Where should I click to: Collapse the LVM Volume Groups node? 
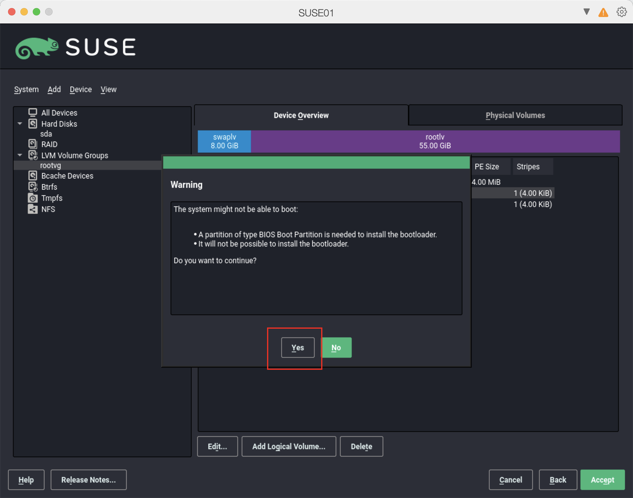pyautogui.click(x=20, y=155)
